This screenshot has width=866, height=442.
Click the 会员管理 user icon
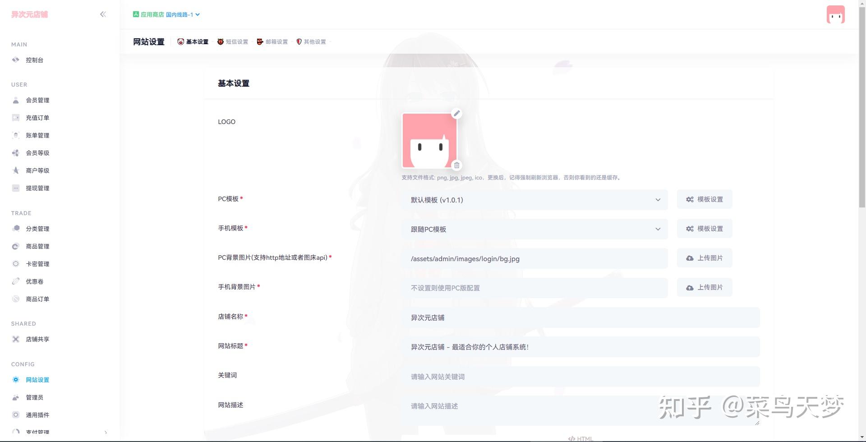16,100
